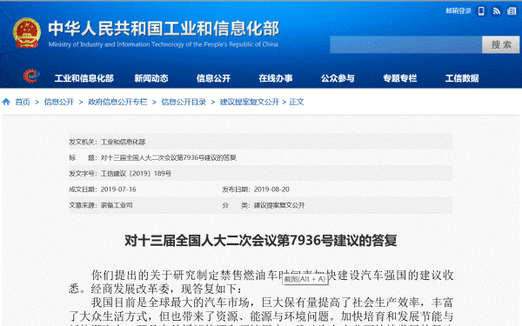522x326 pixels.
Task: Click the article heading 第7936号建议的答复
Action: point(261,241)
